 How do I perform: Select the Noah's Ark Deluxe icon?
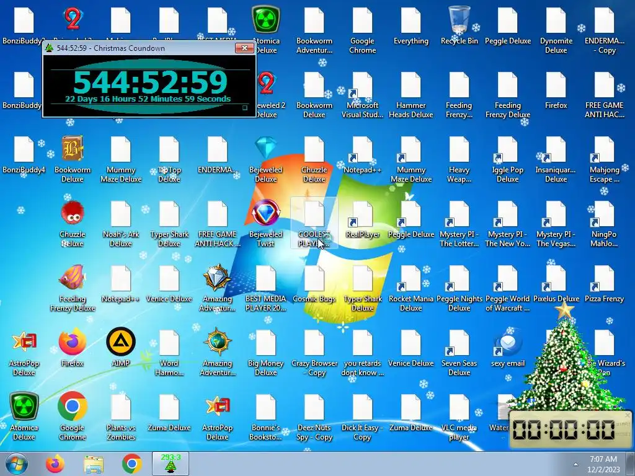[121, 224]
